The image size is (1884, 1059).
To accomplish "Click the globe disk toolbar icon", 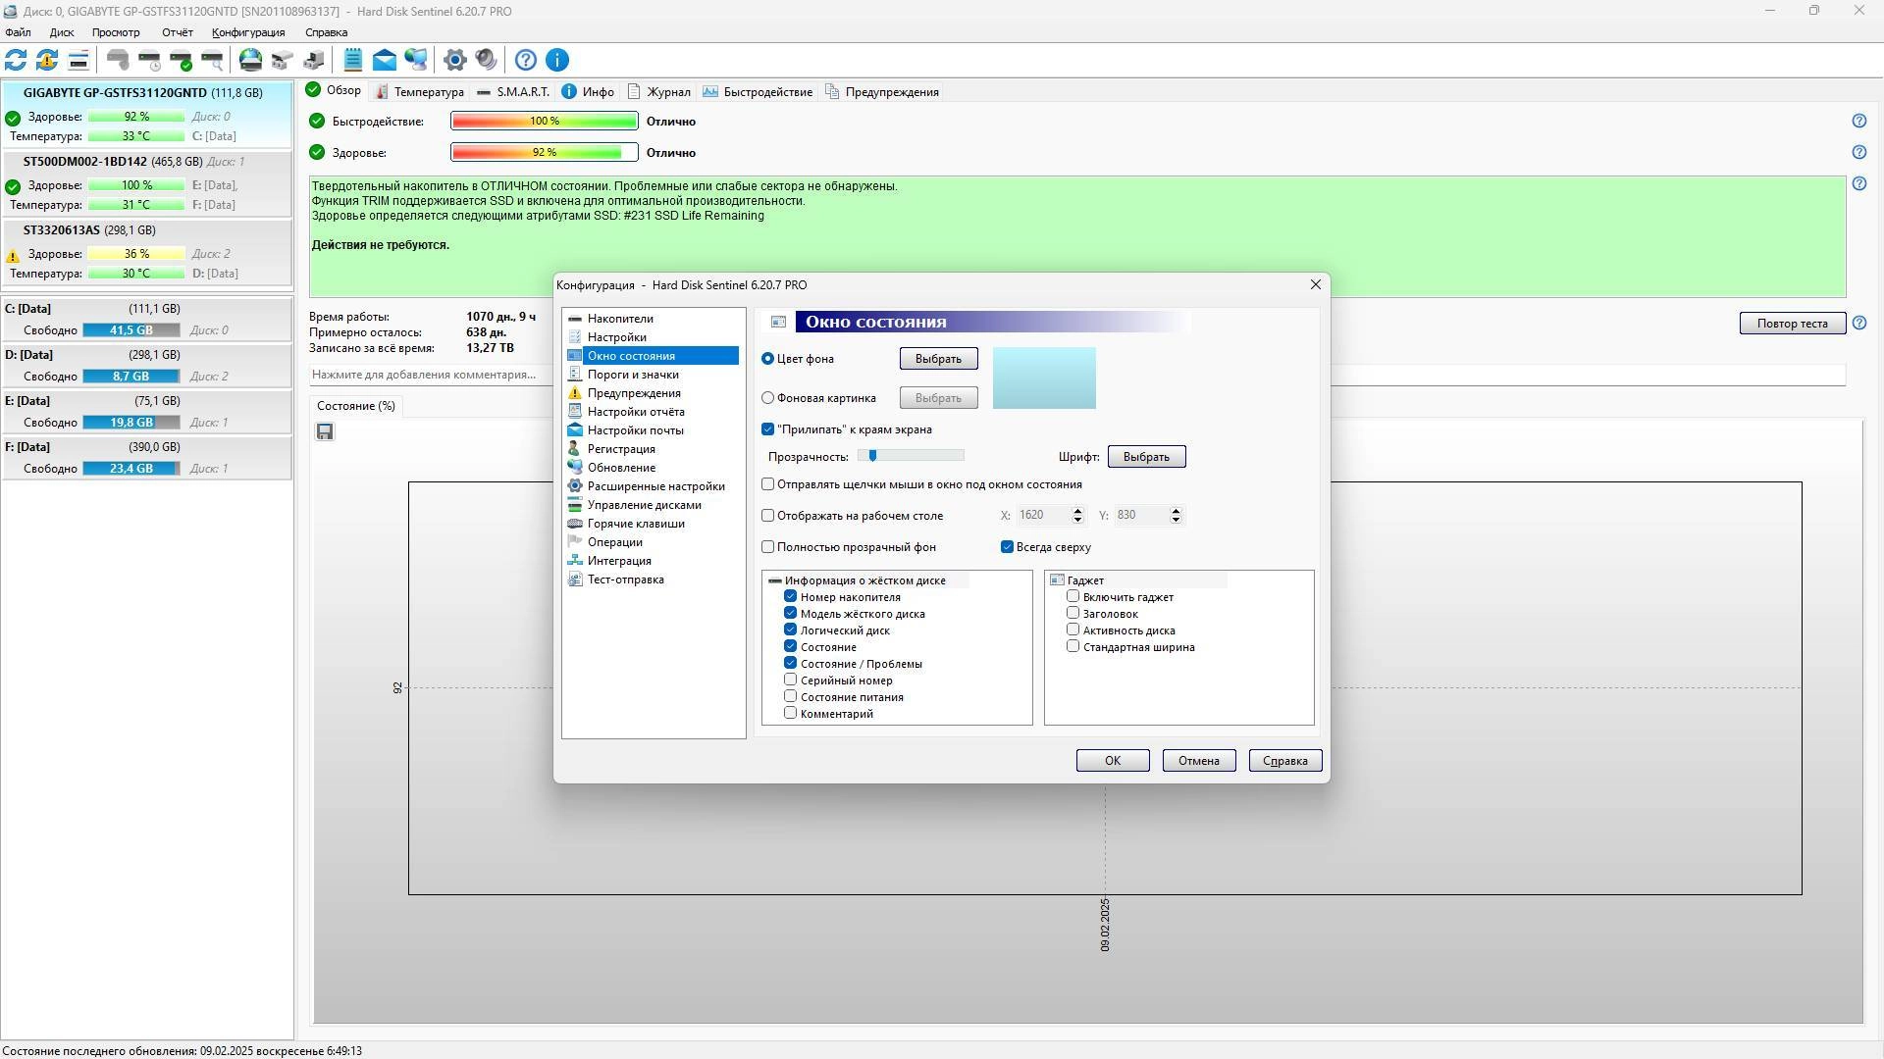I will point(251,60).
